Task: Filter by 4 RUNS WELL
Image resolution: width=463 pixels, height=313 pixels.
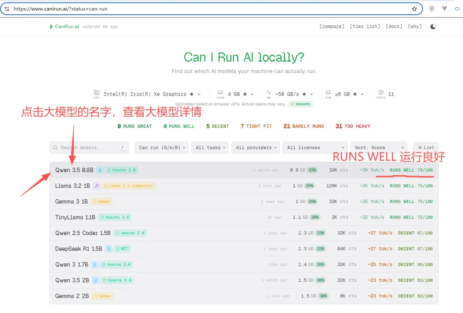Action: pos(179,126)
